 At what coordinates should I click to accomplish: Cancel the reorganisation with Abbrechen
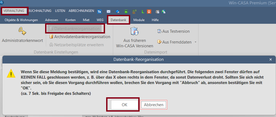[154, 105]
